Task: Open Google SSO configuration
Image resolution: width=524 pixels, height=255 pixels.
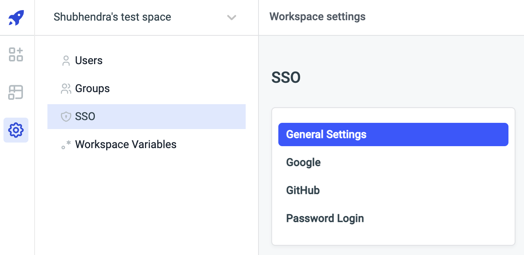Action: coord(303,162)
